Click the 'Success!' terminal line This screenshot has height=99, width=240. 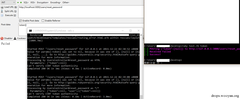[153, 54]
